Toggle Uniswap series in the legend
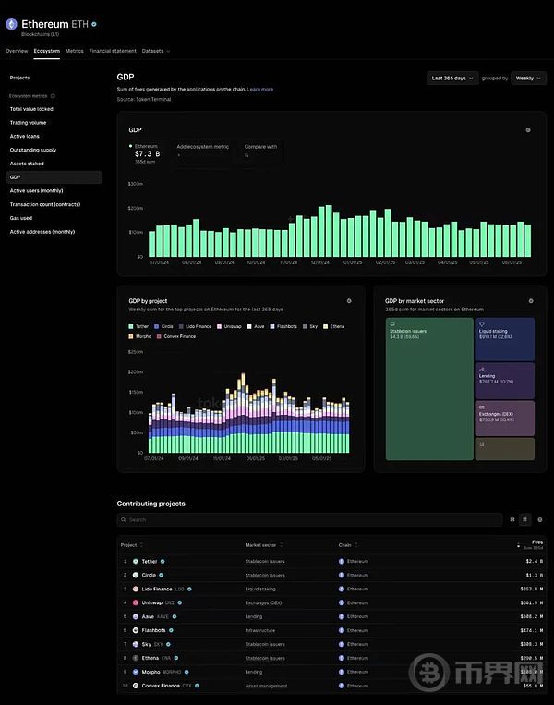The width and height of the screenshot is (554, 705). coord(229,326)
